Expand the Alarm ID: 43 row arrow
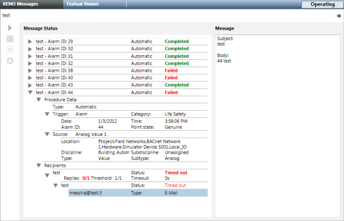Image resolution: width=344 pixels, height=221 pixels. (30, 85)
